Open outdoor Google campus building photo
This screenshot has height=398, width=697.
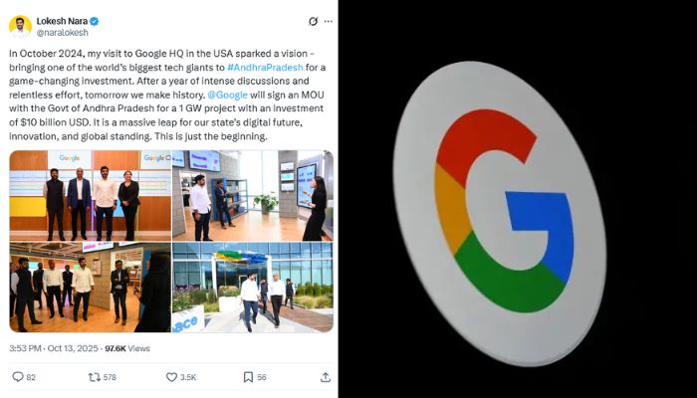click(x=253, y=287)
